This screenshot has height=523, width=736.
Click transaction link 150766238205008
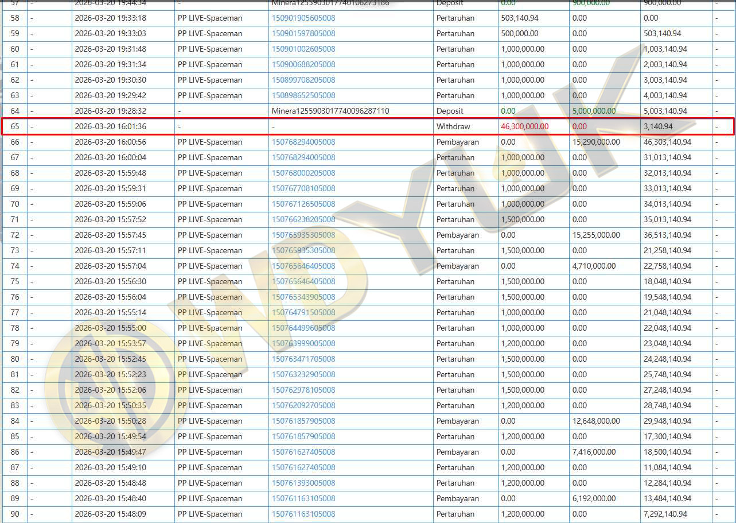(303, 220)
